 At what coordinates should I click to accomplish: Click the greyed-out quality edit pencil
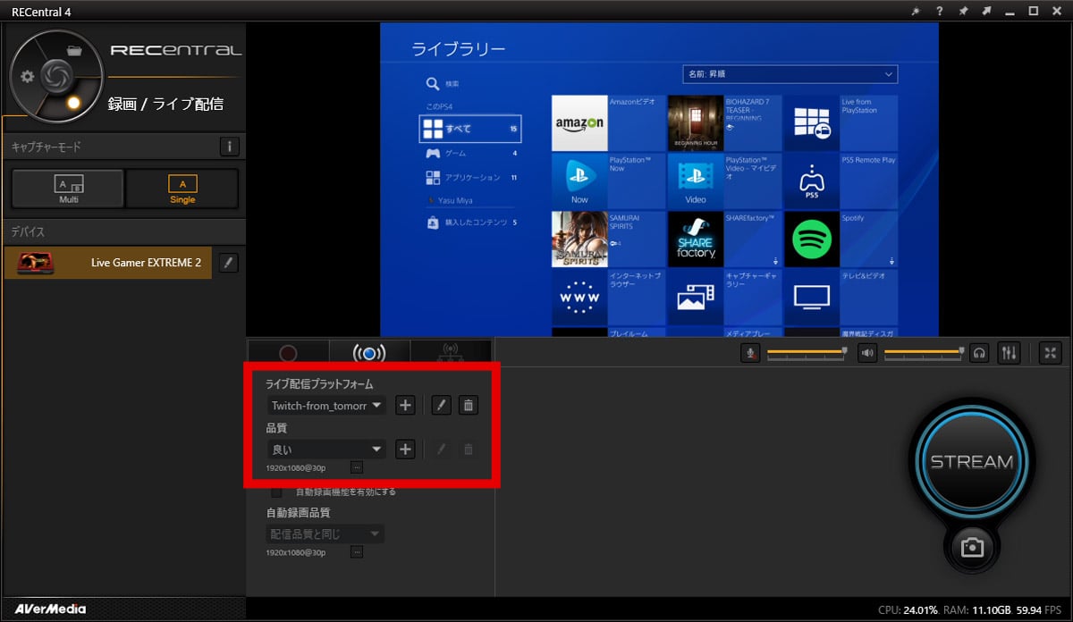pyautogui.click(x=441, y=449)
